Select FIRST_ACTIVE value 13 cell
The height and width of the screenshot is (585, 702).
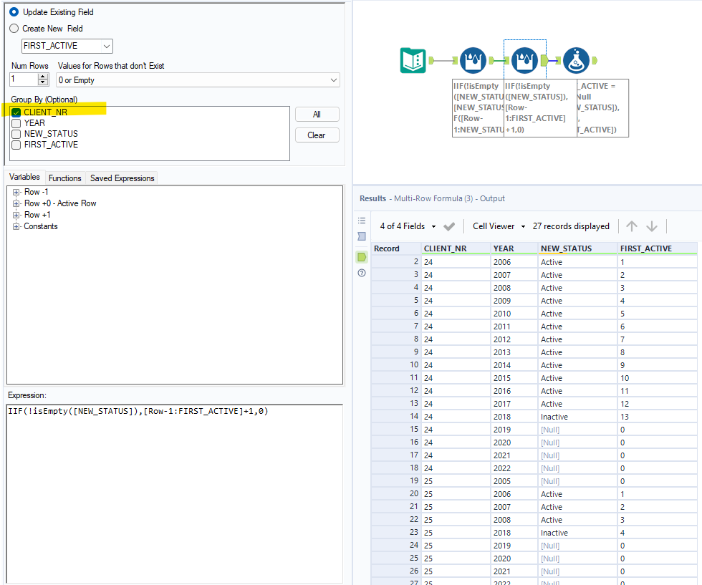657,417
